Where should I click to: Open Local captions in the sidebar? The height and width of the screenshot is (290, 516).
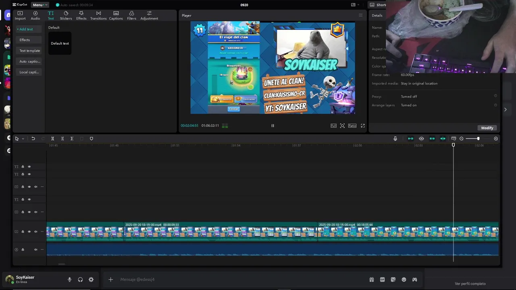pyautogui.click(x=29, y=72)
